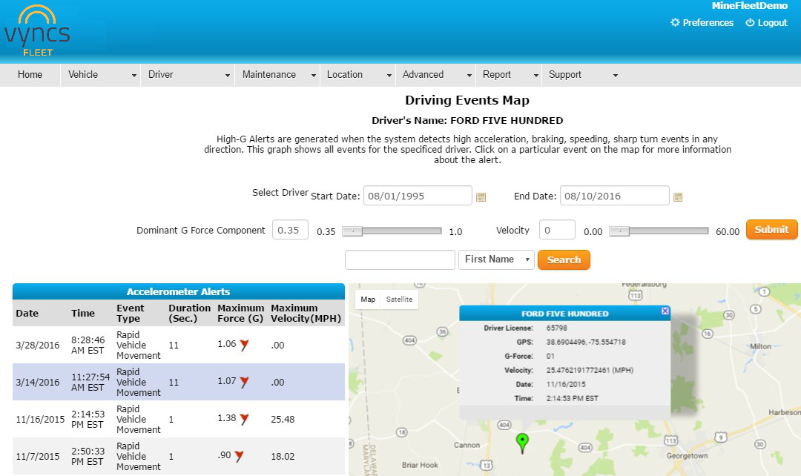Click red flag marker for 1.07 G alert
Viewport: 801px width, 476px height.
coord(244,382)
